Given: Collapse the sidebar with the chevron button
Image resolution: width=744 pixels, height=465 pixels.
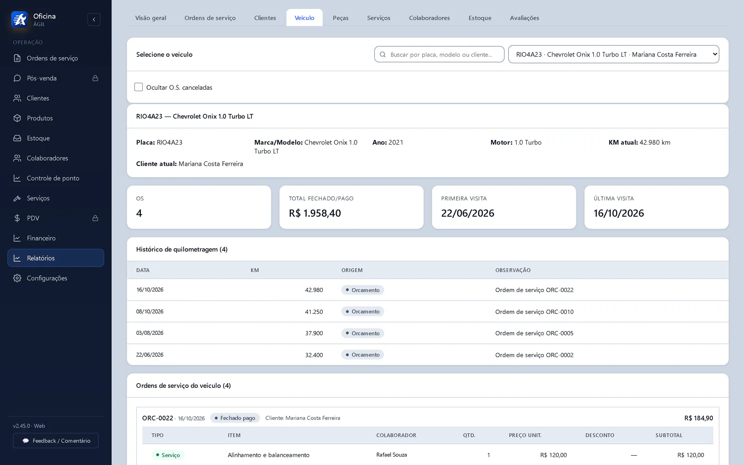Looking at the screenshot, I should pyautogui.click(x=94, y=20).
